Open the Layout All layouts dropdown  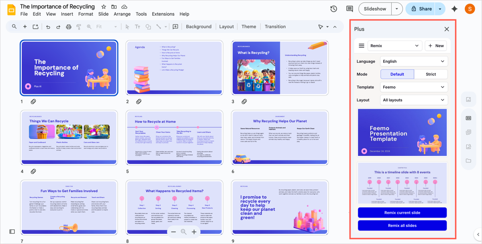414,100
